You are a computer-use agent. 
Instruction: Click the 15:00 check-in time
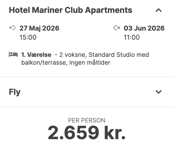(x=28, y=37)
